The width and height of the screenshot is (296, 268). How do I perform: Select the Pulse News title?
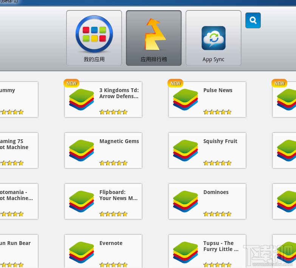click(x=218, y=90)
